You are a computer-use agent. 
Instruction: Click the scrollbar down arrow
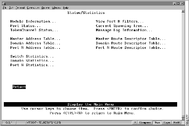(x=183, y=119)
